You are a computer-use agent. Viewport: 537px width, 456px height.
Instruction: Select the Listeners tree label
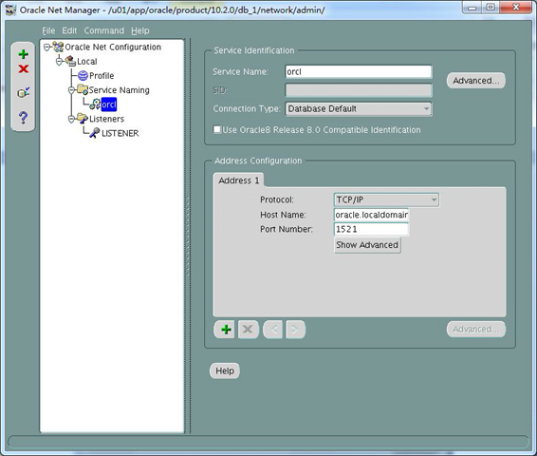click(106, 119)
